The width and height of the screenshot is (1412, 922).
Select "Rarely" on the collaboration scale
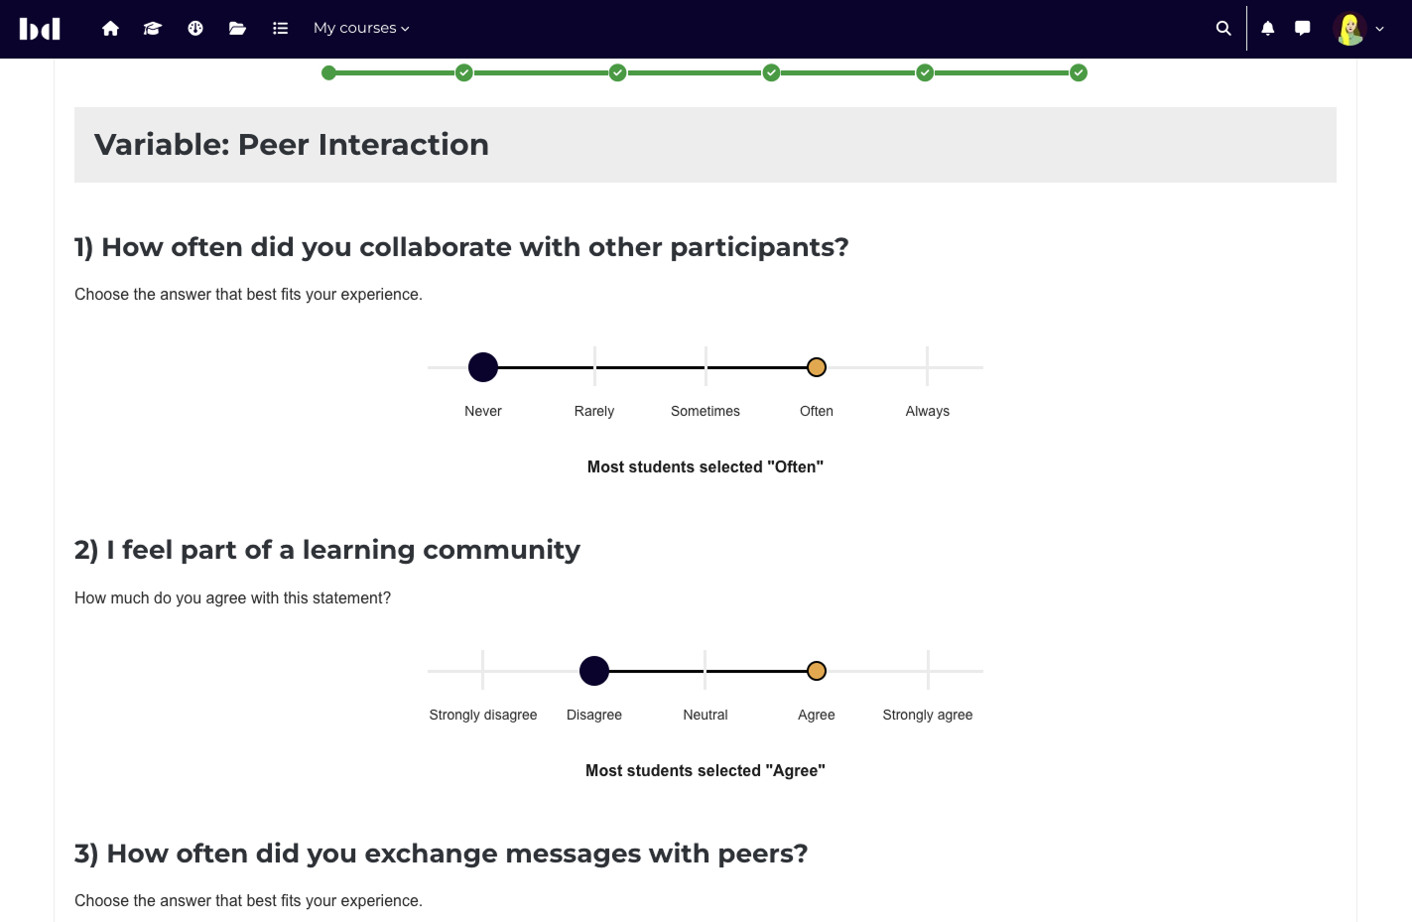point(594,367)
